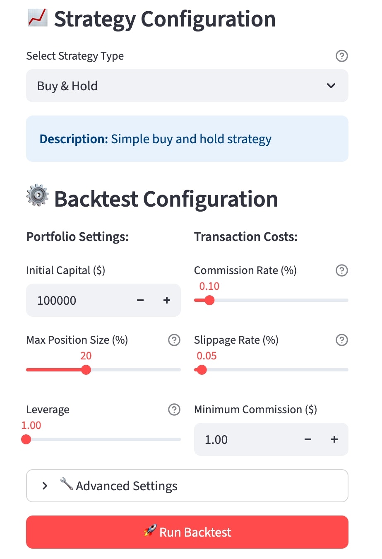Click the Max Position Size slider handle
This screenshot has height=559, width=382.
(x=86, y=370)
